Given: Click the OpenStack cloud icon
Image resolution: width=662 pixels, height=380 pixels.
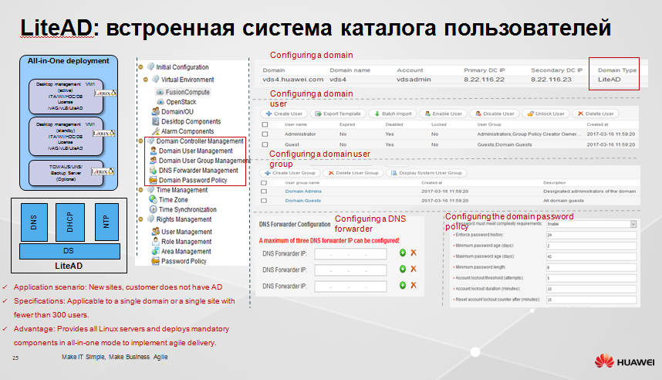Looking at the screenshot, I should point(160,102).
